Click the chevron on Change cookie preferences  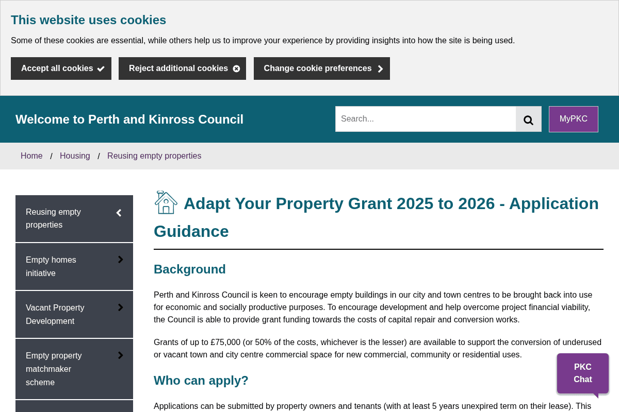(x=380, y=68)
